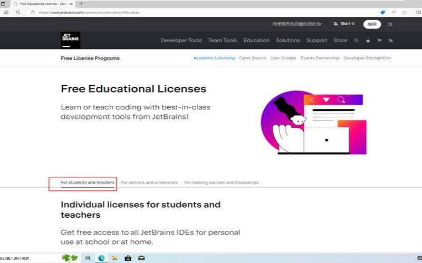Click the browser search magnifier icon

tap(18, 12)
